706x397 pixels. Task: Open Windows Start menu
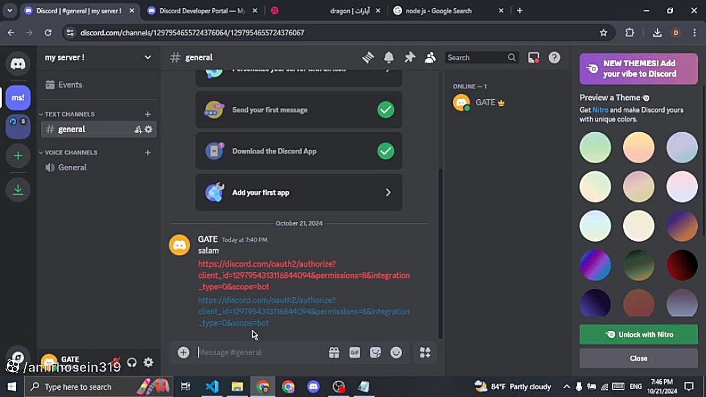12,387
